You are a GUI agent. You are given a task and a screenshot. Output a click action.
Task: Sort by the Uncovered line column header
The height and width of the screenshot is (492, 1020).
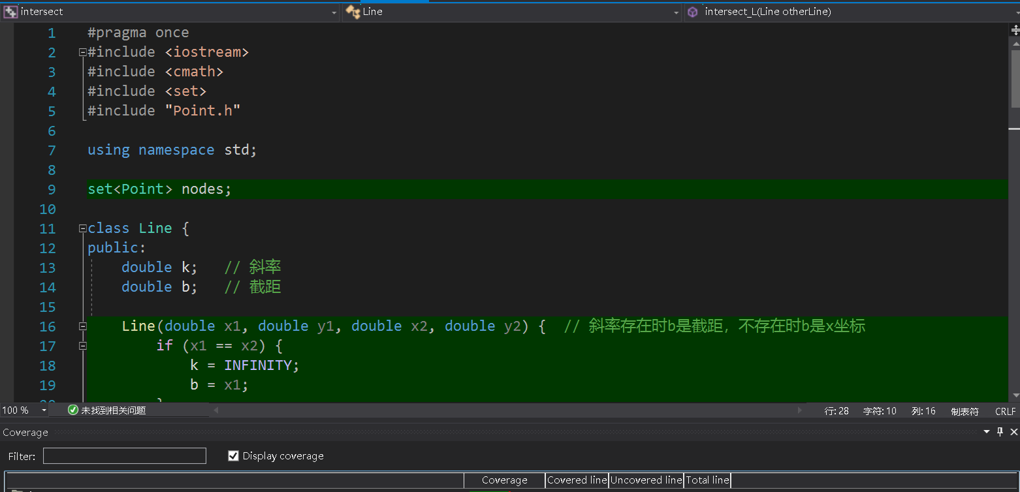click(x=646, y=480)
